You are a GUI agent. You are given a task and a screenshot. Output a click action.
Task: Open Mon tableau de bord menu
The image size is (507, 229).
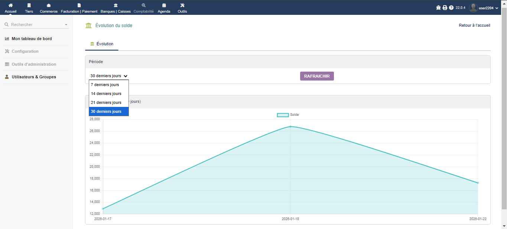[32, 39]
